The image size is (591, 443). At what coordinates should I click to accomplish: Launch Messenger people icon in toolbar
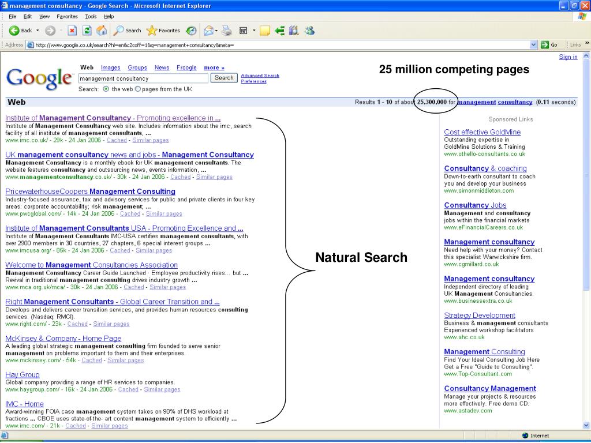click(x=309, y=31)
